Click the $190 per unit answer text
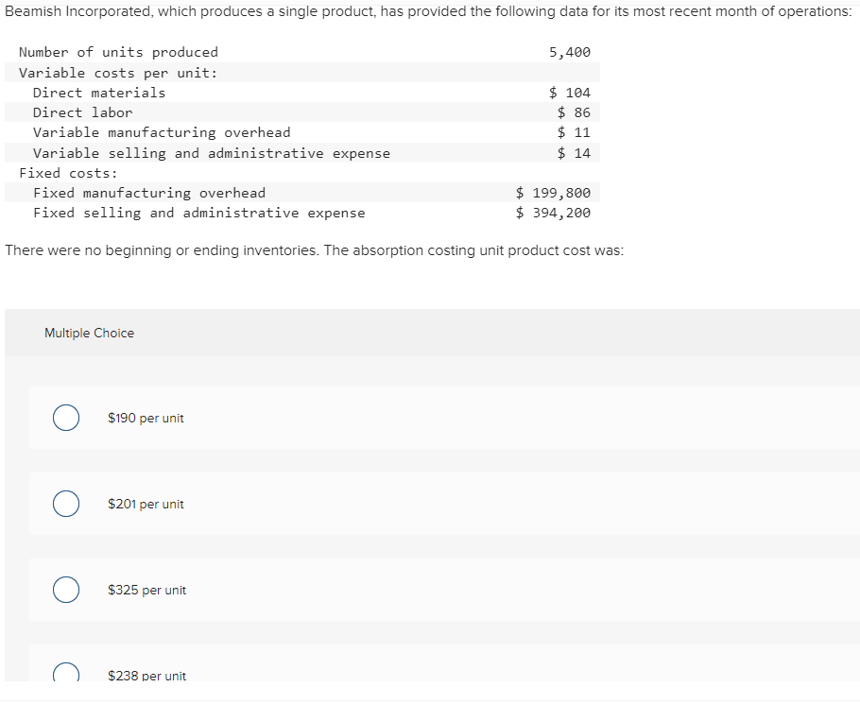The image size is (860, 704). click(x=146, y=418)
